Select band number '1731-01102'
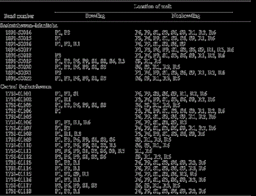 coord(18,99)
